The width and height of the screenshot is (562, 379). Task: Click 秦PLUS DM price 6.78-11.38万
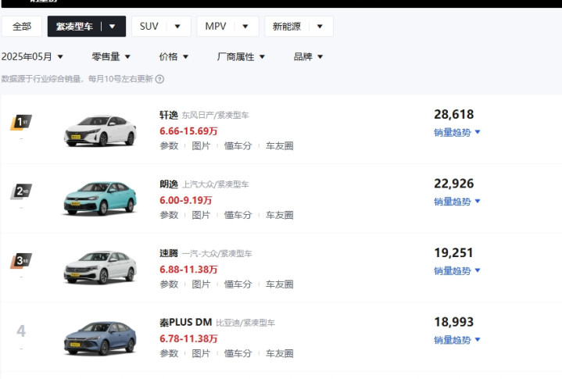pyautogui.click(x=188, y=338)
